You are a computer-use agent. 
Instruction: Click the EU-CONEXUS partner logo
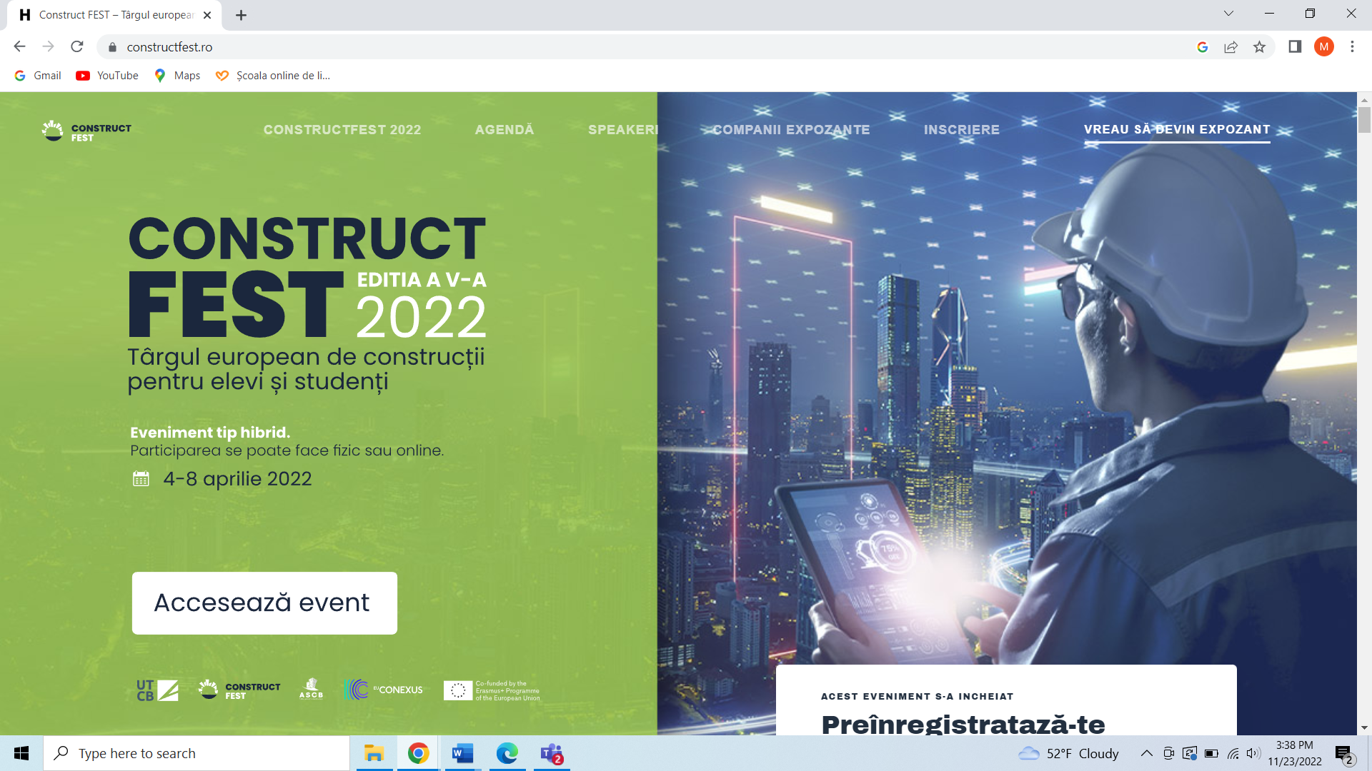click(383, 690)
